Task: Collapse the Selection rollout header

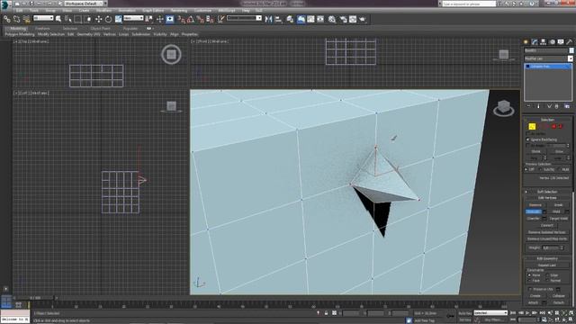Action: [x=547, y=120]
